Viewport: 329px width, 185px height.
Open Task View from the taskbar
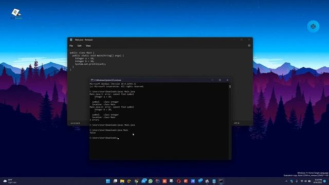click(115, 181)
